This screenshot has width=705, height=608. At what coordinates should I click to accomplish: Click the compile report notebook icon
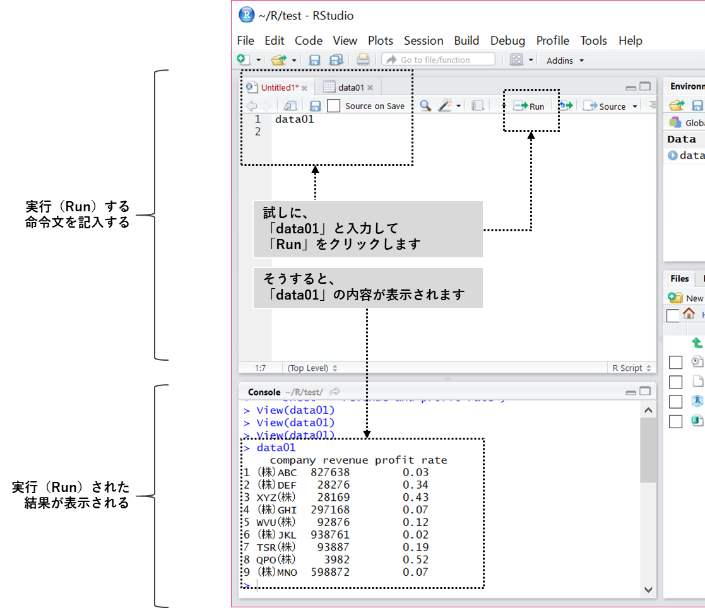(478, 106)
